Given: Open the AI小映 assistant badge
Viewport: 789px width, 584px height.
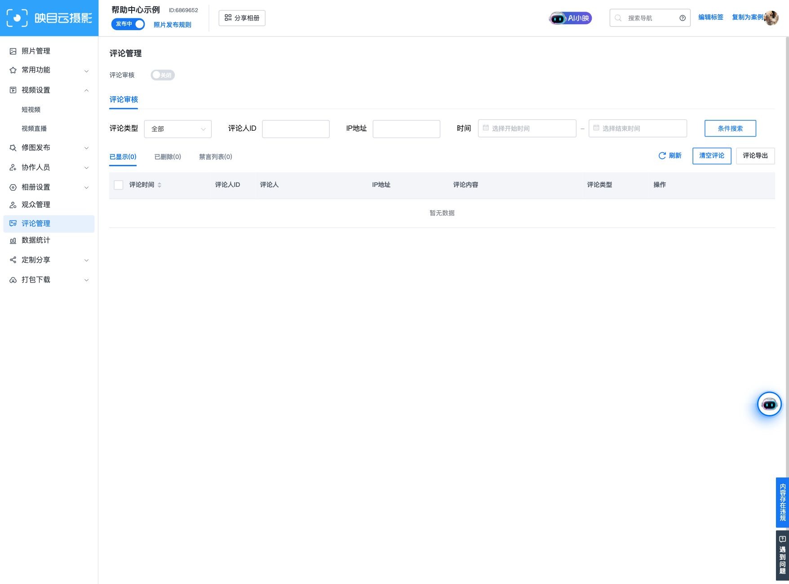Looking at the screenshot, I should [x=570, y=18].
